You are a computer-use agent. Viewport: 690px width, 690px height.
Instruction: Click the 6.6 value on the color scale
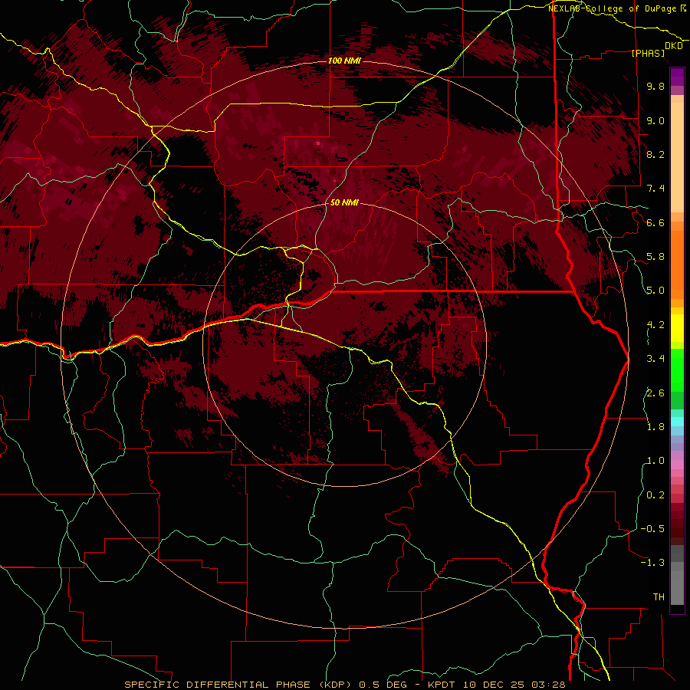click(655, 222)
